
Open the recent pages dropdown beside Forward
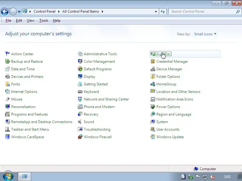click(19, 11)
